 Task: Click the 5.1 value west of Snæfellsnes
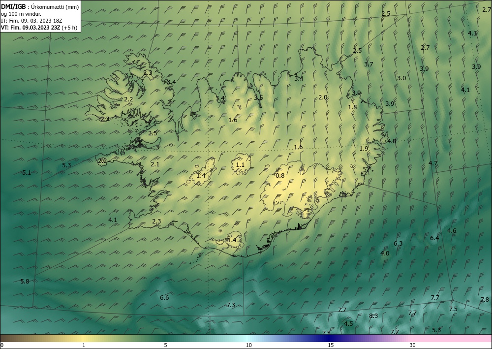pyautogui.click(x=27, y=172)
